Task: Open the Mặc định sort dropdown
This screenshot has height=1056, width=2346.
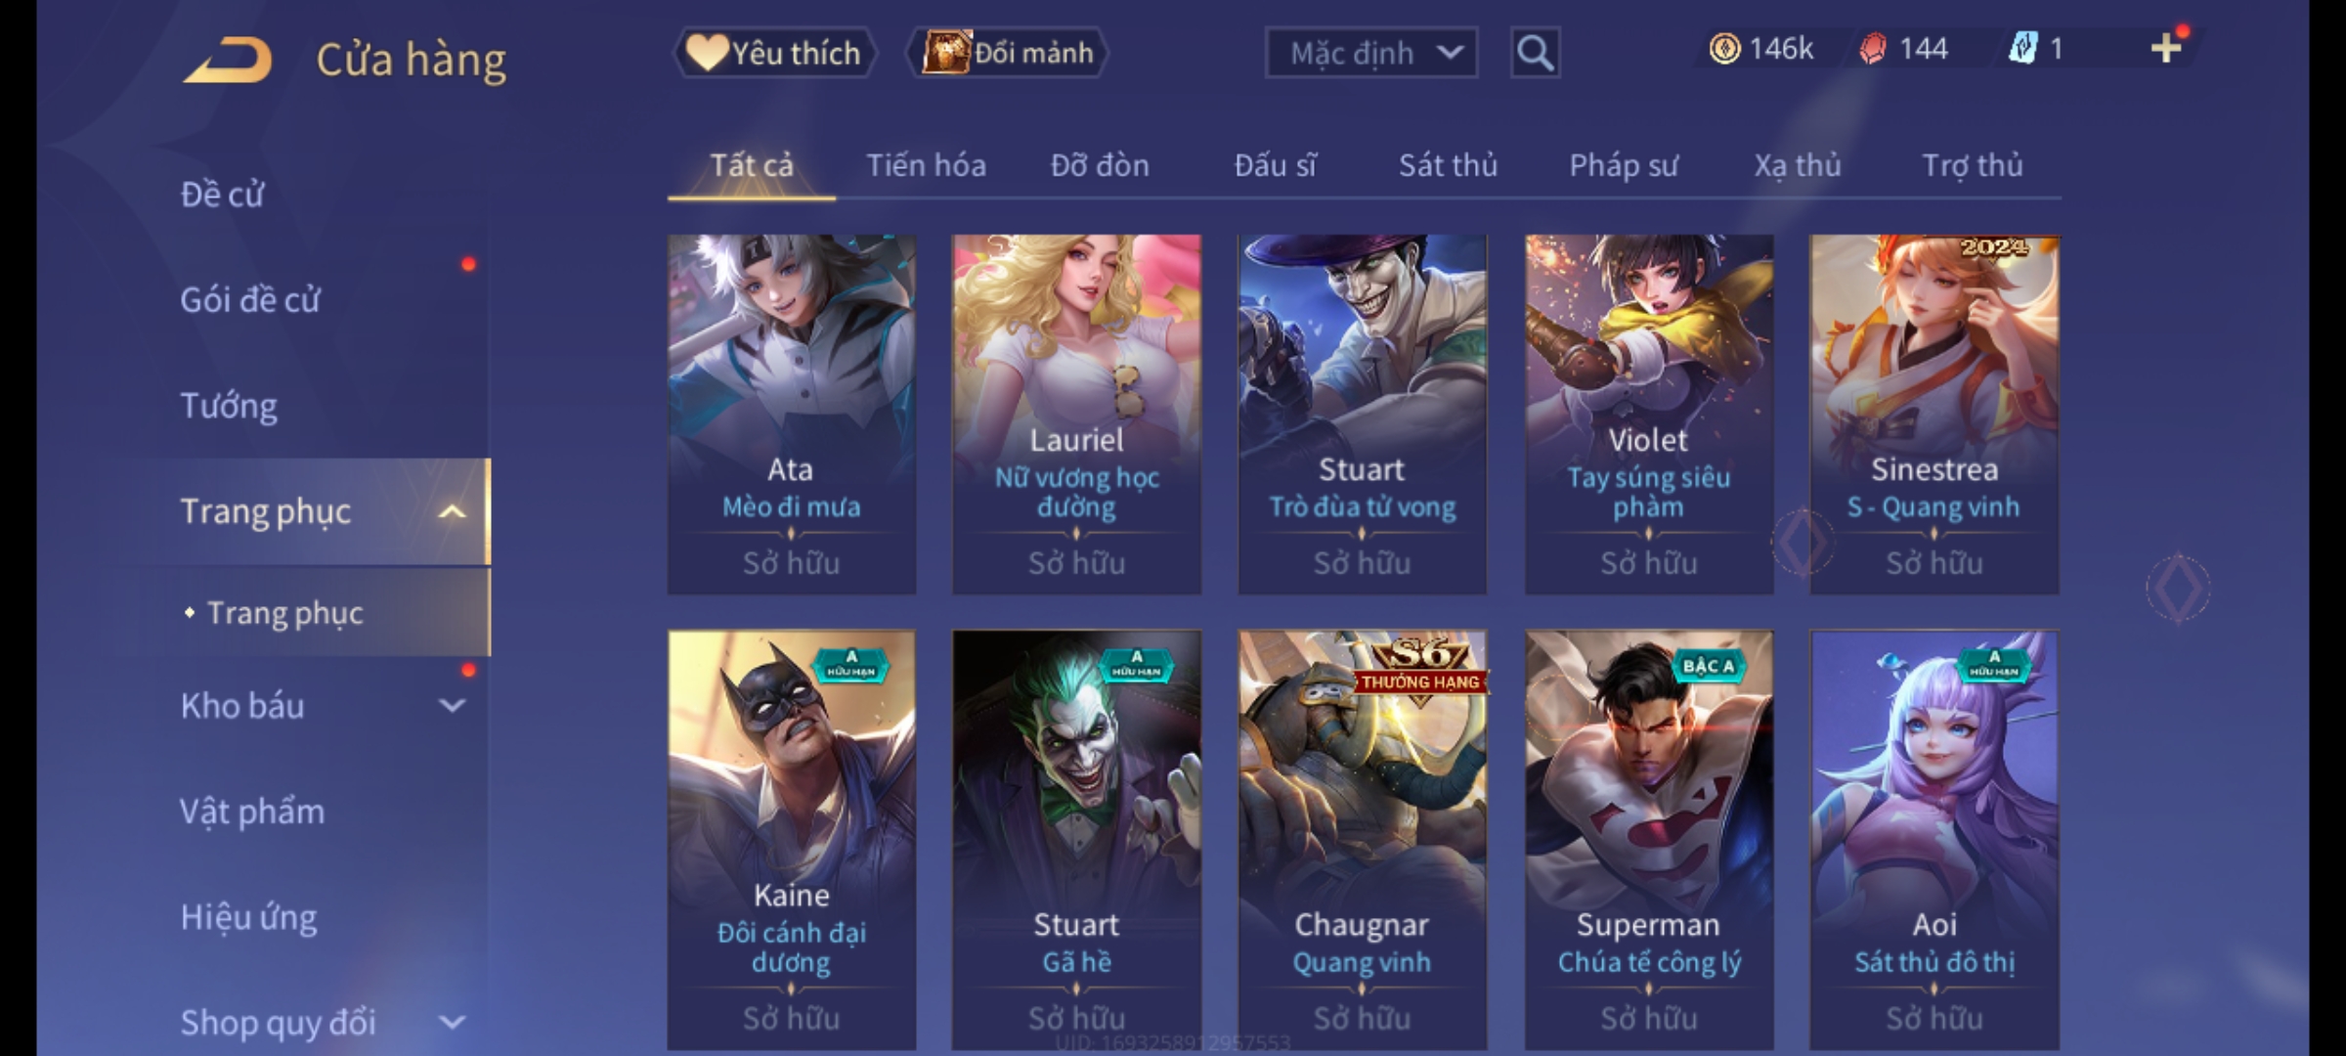Action: pos(1371,53)
